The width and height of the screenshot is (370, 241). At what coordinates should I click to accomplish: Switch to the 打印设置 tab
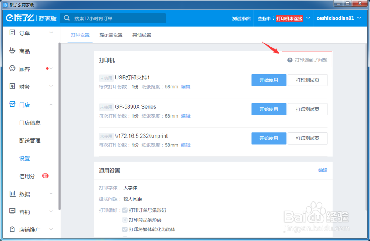[80, 35]
